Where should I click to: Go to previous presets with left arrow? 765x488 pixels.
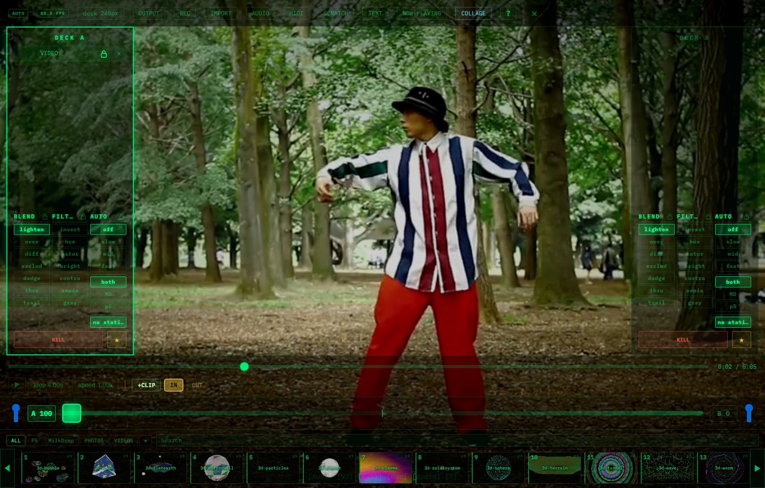click(x=7, y=468)
